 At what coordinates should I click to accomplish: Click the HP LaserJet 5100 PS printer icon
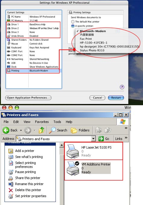click(x=73, y=151)
